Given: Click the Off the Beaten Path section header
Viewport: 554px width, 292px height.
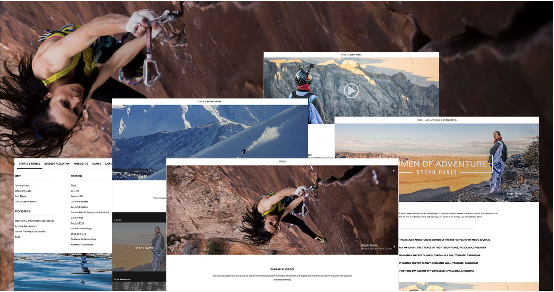Looking at the screenshot, I should pyautogui.click(x=122, y=279).
